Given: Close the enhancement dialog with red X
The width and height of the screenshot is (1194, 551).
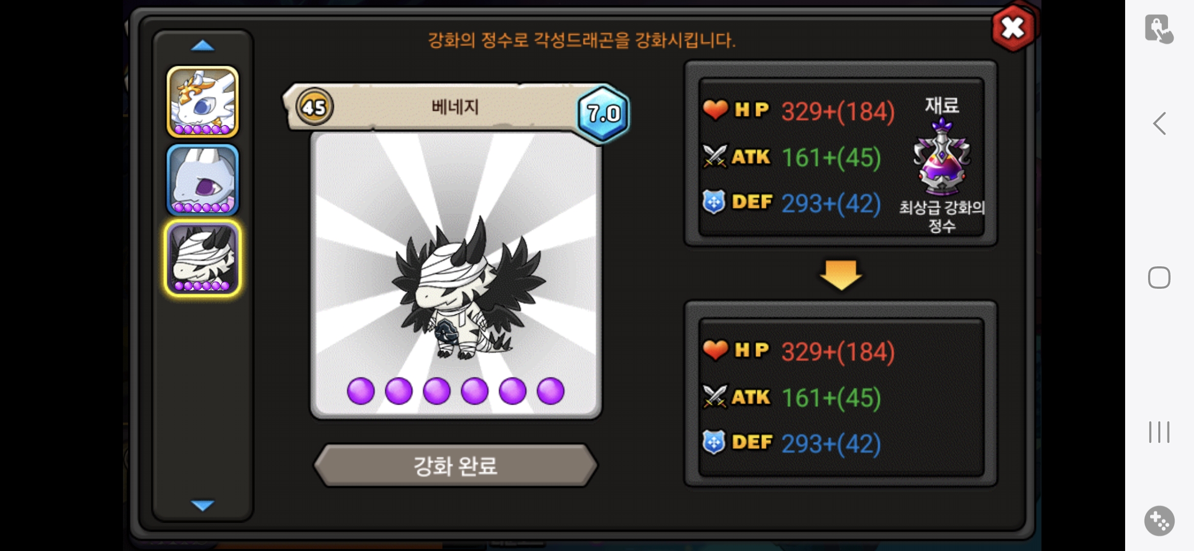Looking at the screenshot, I should 1013,28.
